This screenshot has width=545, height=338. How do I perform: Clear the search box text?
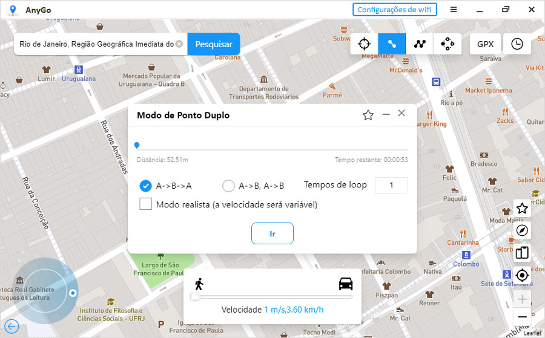point(179,44)
